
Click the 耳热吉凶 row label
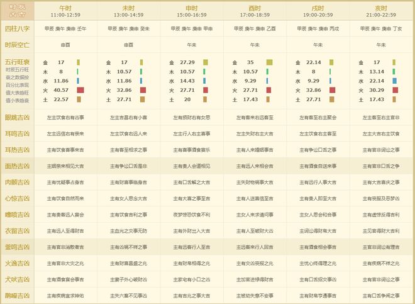click(x=17, y=150)
